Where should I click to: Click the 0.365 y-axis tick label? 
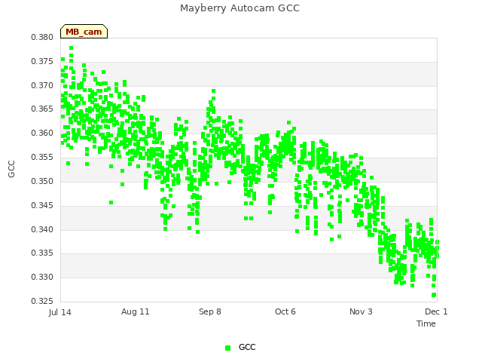coord(42,109)
